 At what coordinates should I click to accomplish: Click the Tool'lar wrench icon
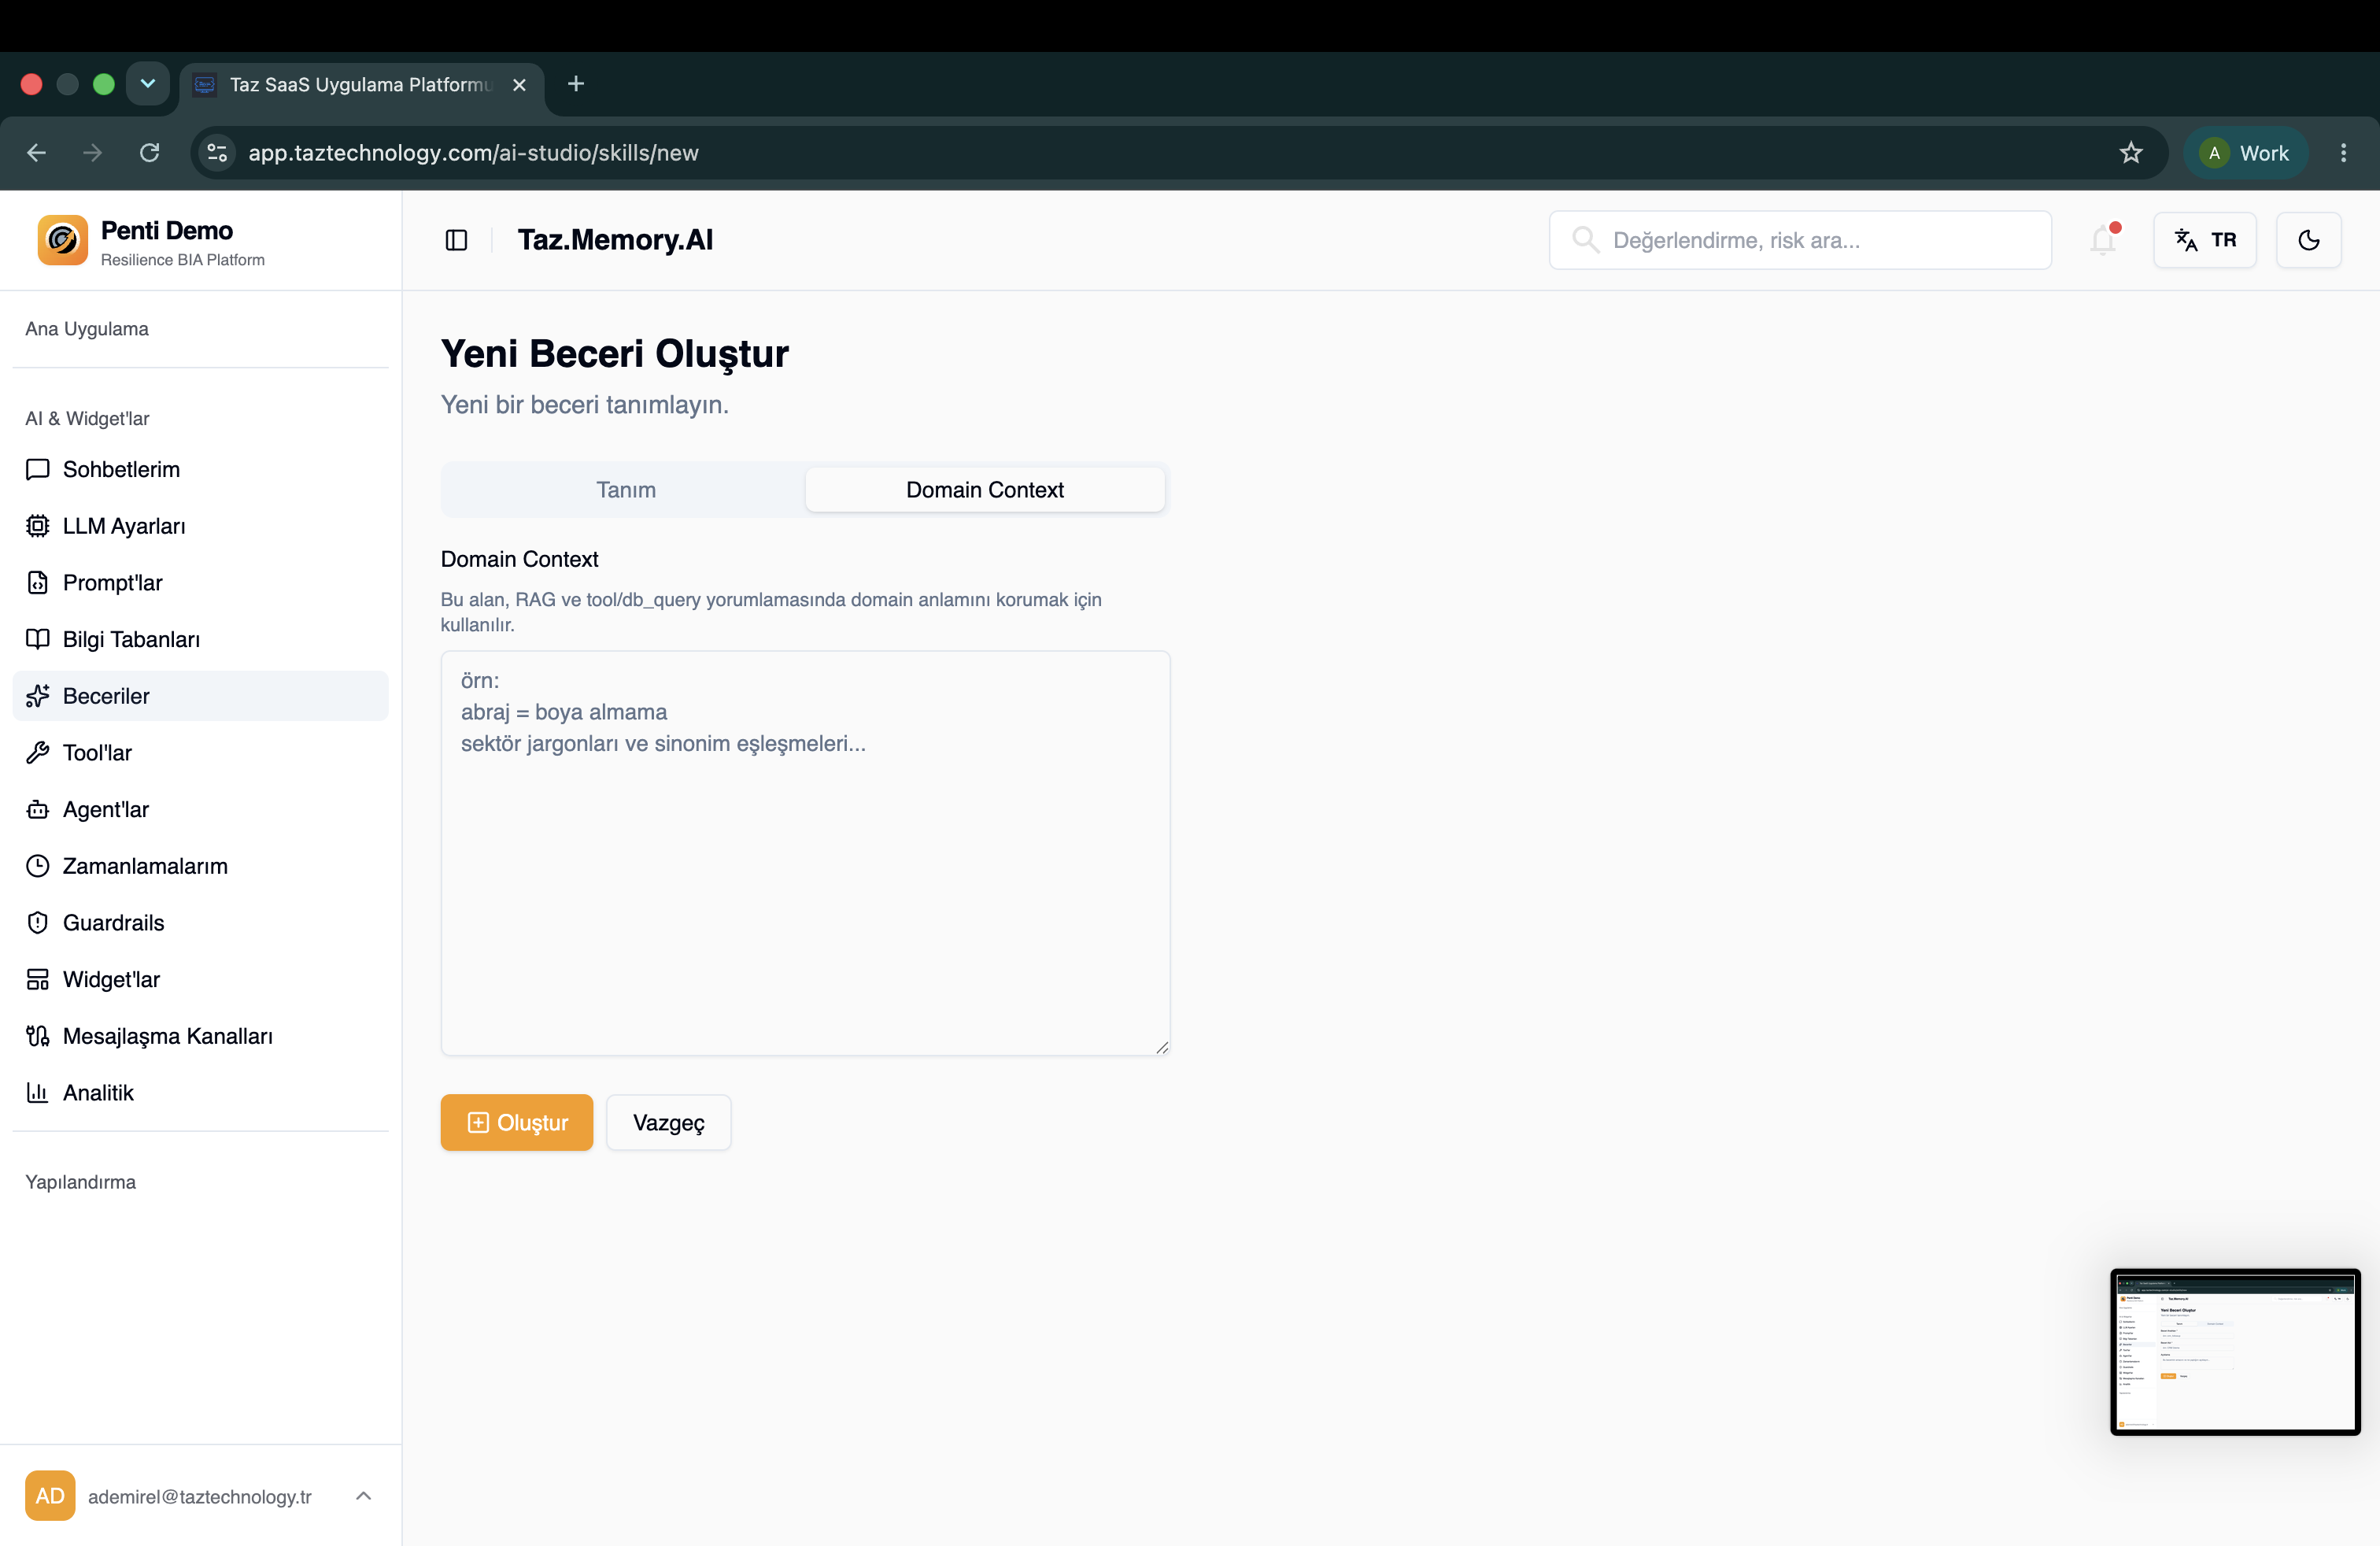pos(38,753)
